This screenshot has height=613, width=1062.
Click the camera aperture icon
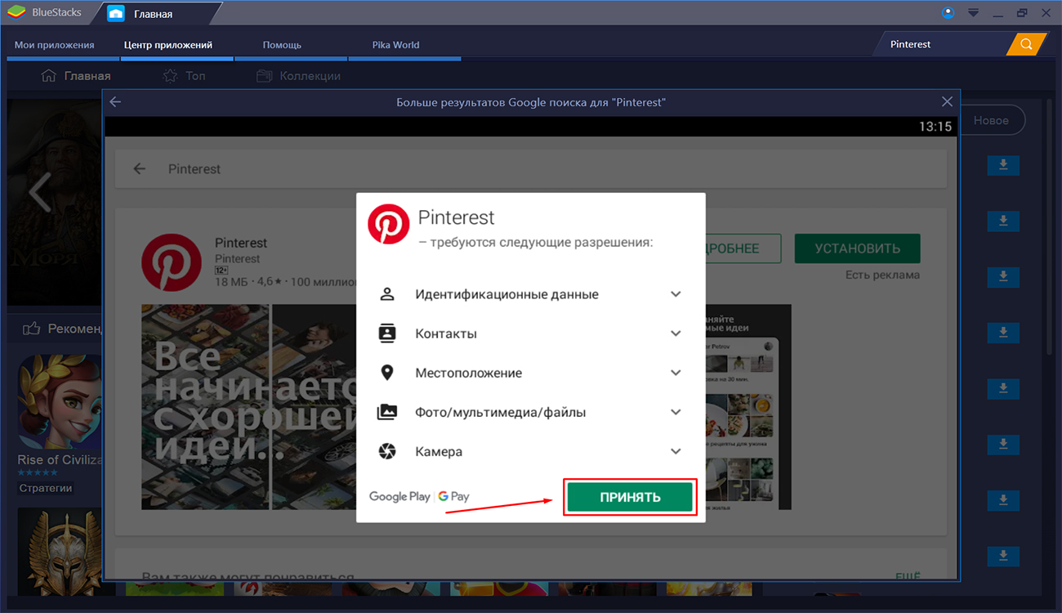click(x=387, y=451)
